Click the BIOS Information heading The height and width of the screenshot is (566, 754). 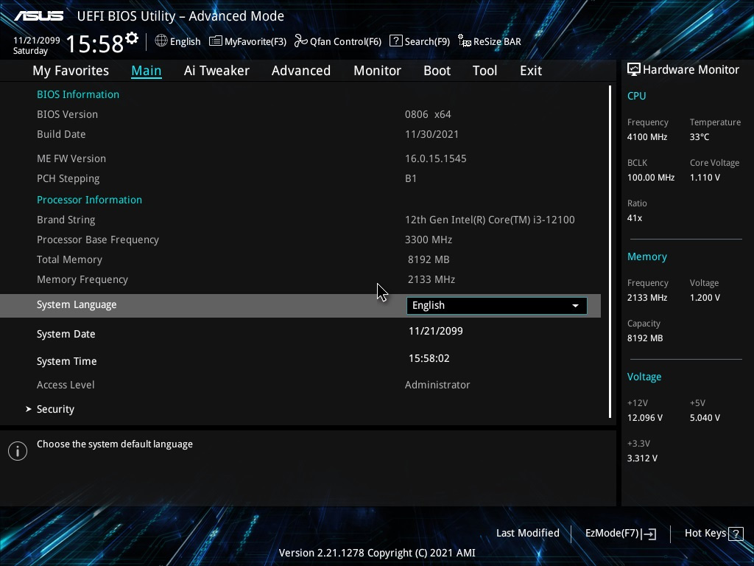pos(78,94)
